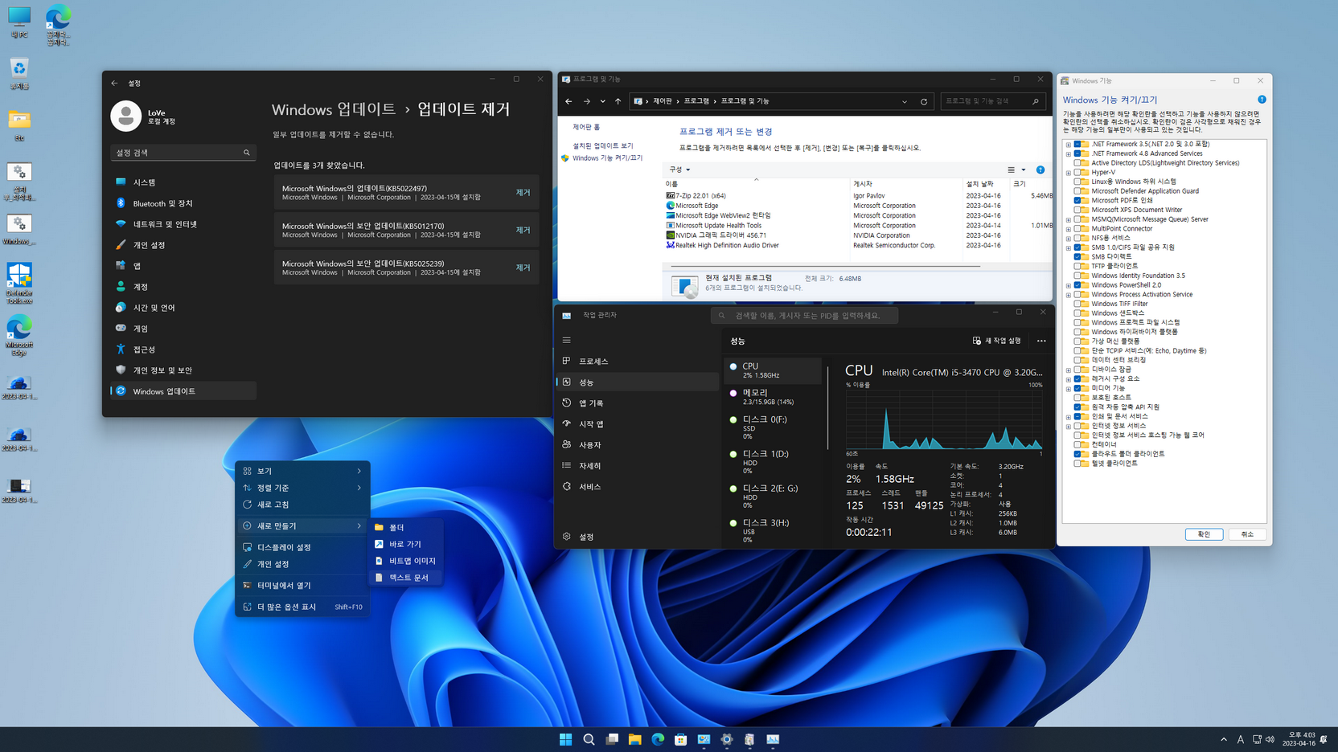
Task: Toggle Hyper-V checkbox in Windows Features
Action: coord(1077,172)
